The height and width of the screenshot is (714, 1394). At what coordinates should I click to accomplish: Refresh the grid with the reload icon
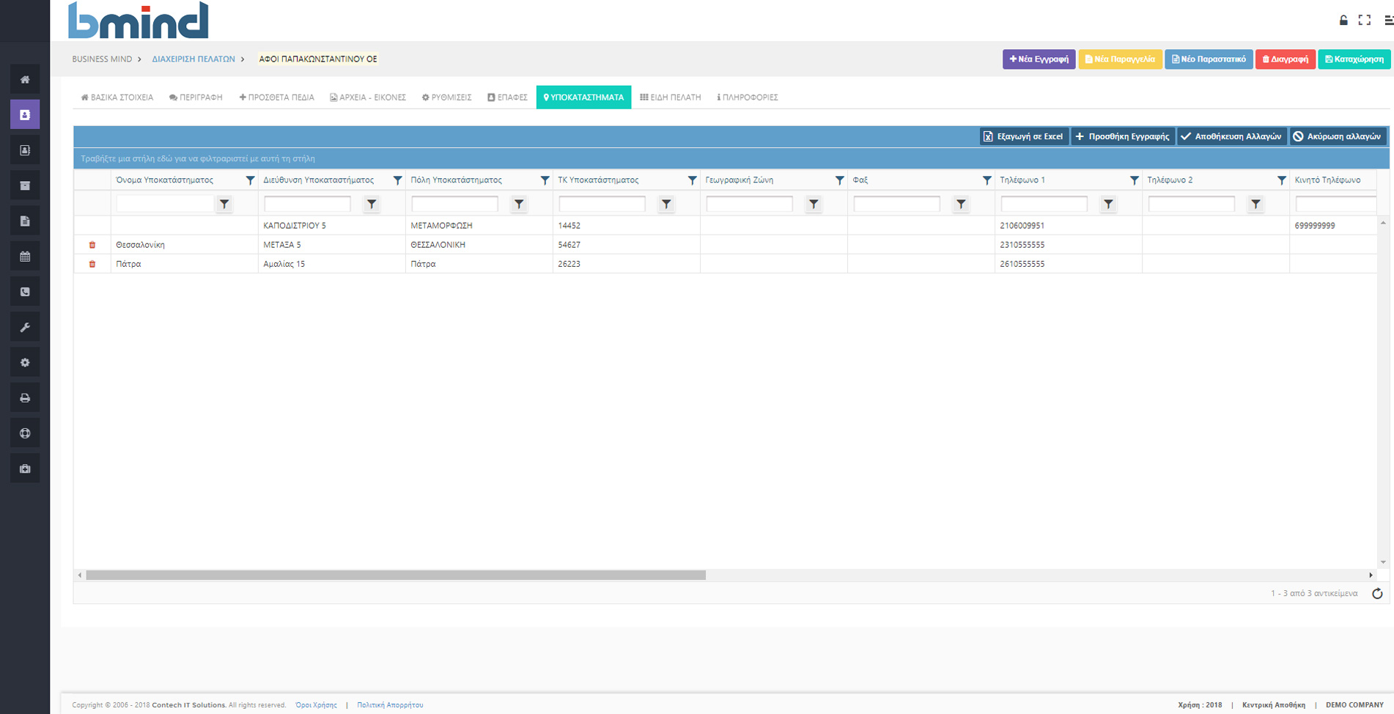coord(1377,594)
